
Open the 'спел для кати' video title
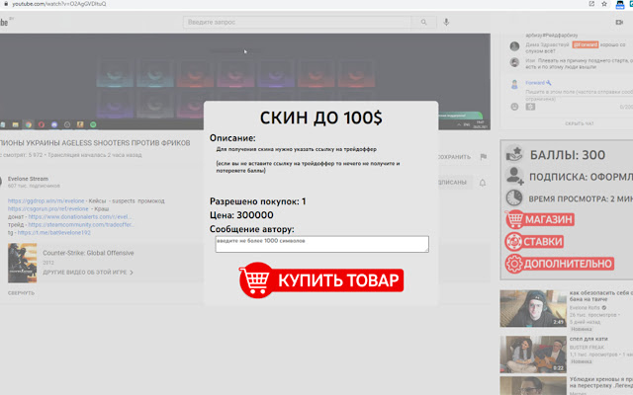(588, 339)
